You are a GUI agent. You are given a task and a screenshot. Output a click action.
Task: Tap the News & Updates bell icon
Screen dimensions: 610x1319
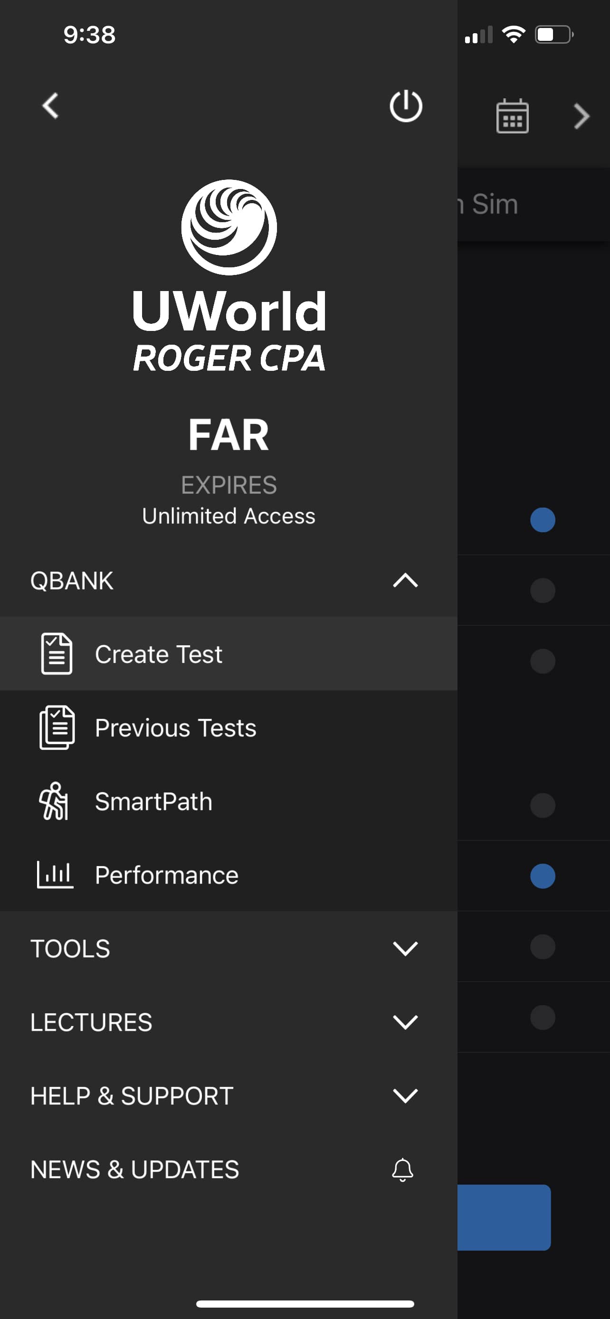point(402,1169)
